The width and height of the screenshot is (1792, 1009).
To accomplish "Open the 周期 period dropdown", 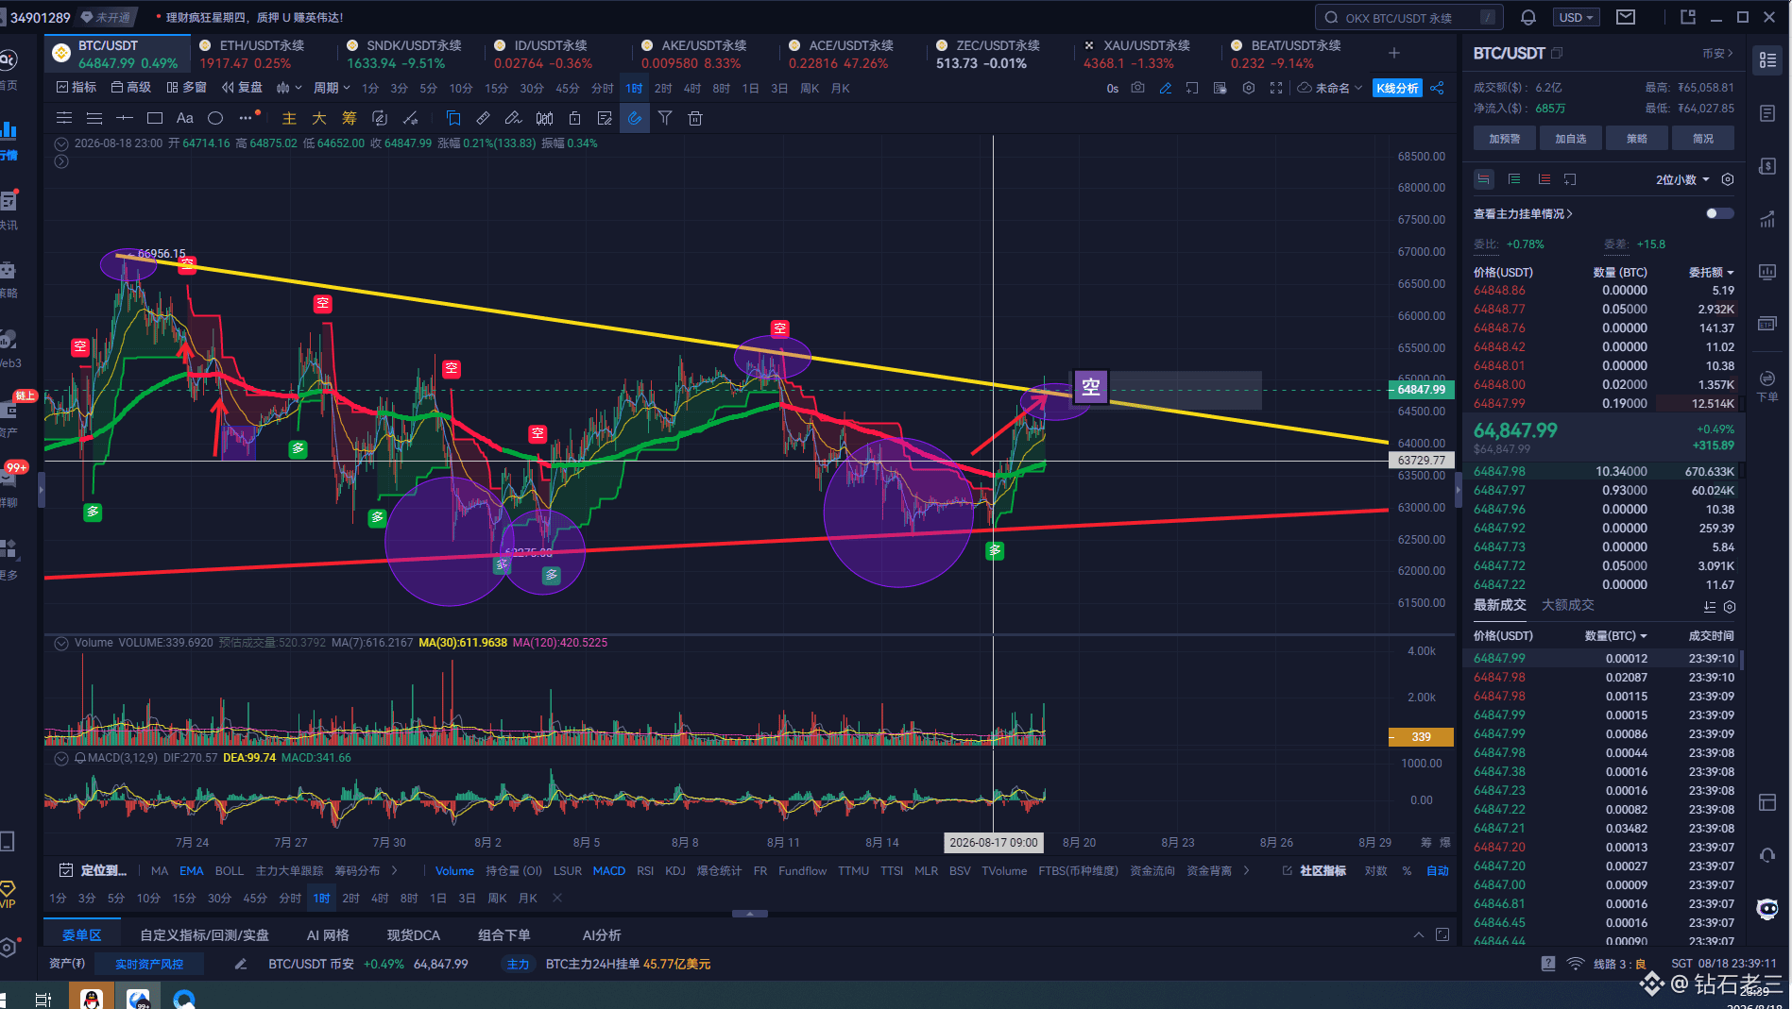I will pyautogui.click(x=332, y=88).
